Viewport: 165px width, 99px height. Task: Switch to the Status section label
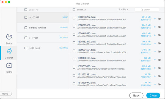[9, 43]
